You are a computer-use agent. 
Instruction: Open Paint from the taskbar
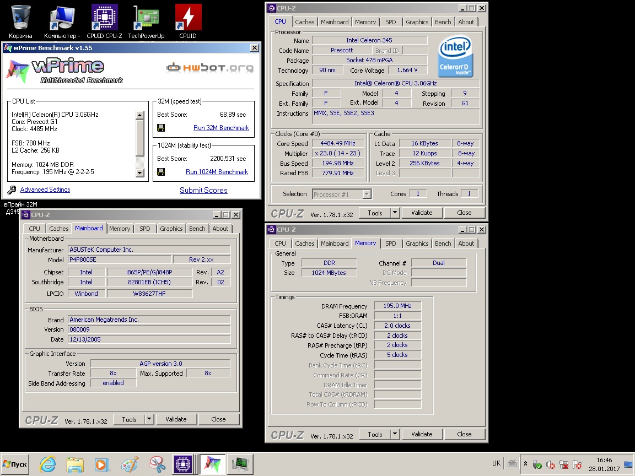click(130, 464)
